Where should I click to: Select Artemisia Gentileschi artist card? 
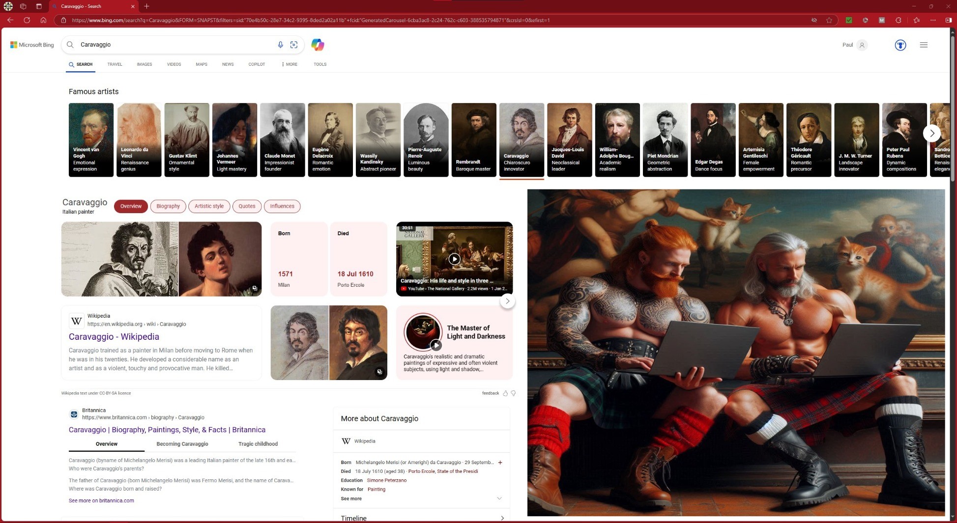[x=761, y=140]
